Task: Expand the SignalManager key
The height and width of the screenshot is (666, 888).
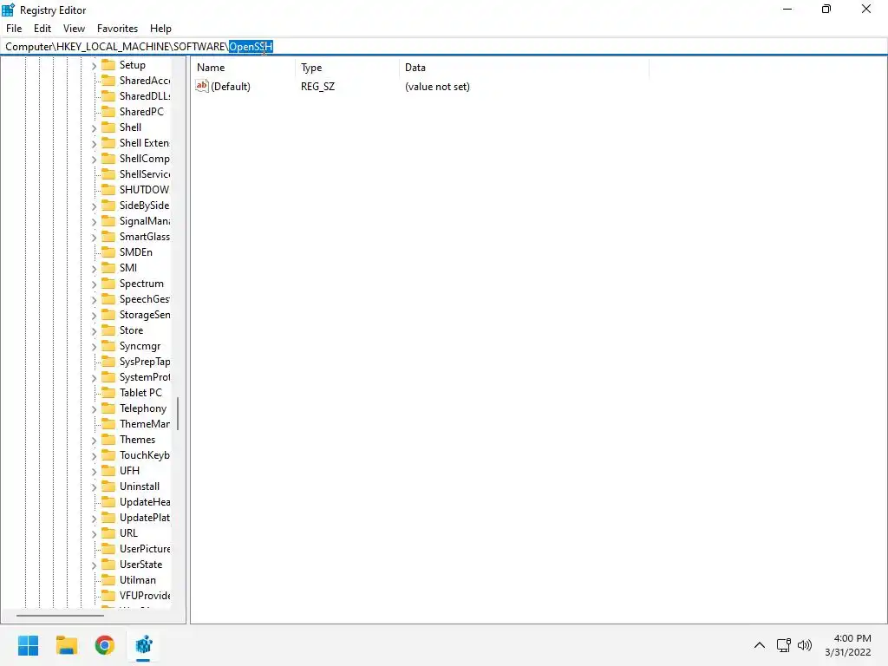Action: (94, 222)
